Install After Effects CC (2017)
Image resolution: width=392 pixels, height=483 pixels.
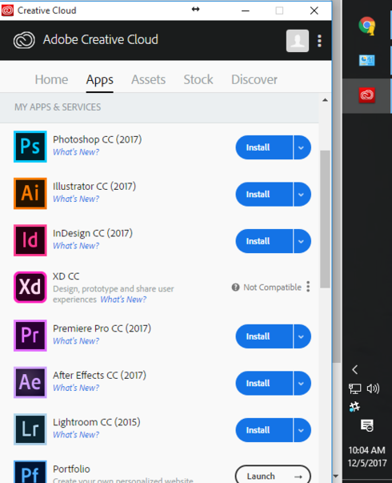coord(264,383)
